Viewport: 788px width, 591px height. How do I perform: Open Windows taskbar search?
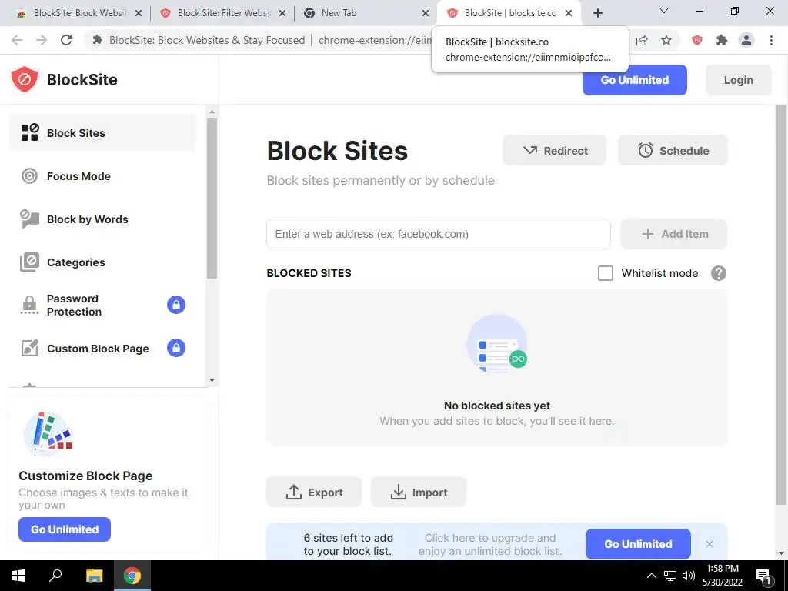(55, 576)
